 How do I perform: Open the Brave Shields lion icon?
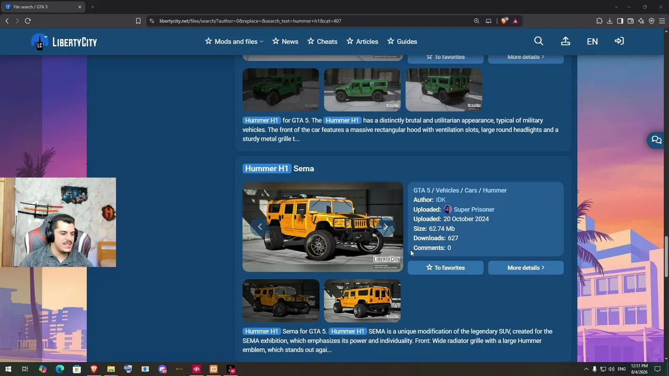[504, 21]
